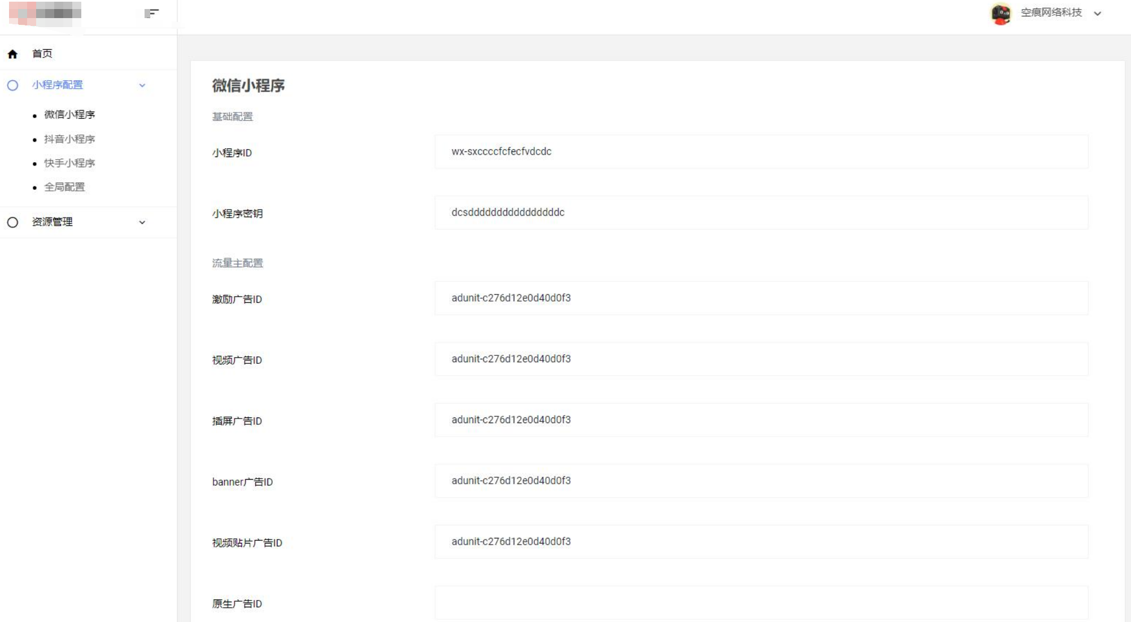Click the home icon beside 首页
Viewport: 1131px width, 622px height.
point(12,54)
